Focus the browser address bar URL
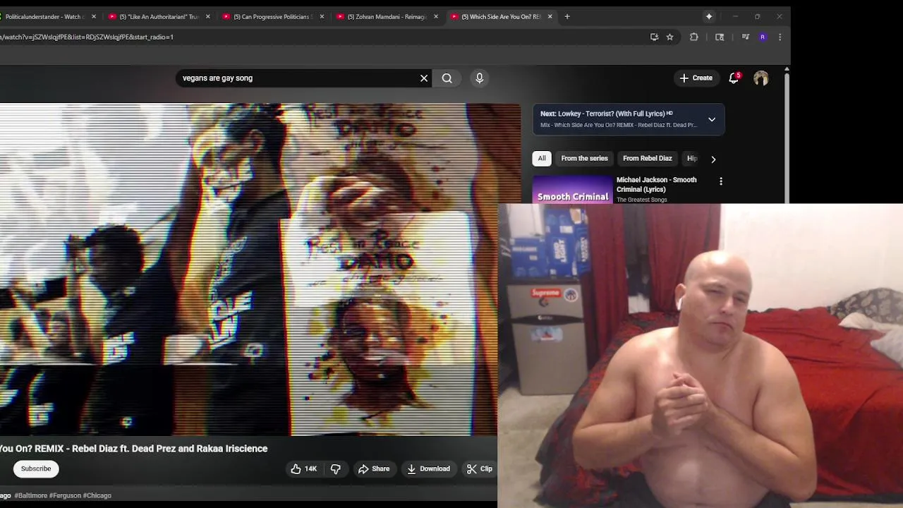Screen dimensions: 903x508 click(x=87, y=37)
